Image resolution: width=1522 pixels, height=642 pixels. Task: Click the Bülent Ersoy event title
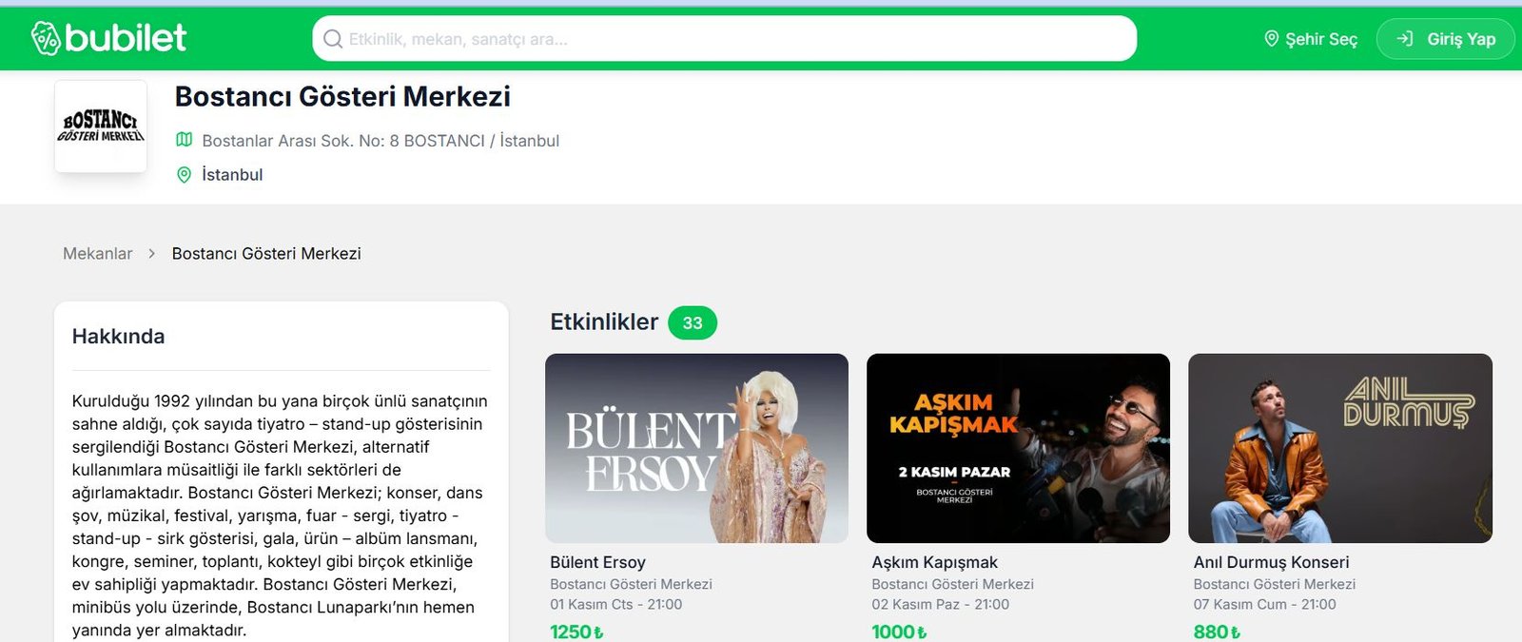pyautogui.click(x=597, y=562)
